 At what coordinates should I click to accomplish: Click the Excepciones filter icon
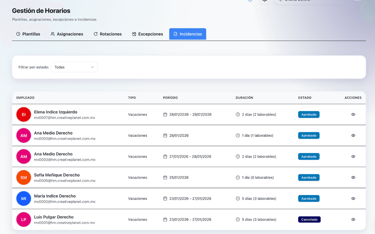click(135, 34)
